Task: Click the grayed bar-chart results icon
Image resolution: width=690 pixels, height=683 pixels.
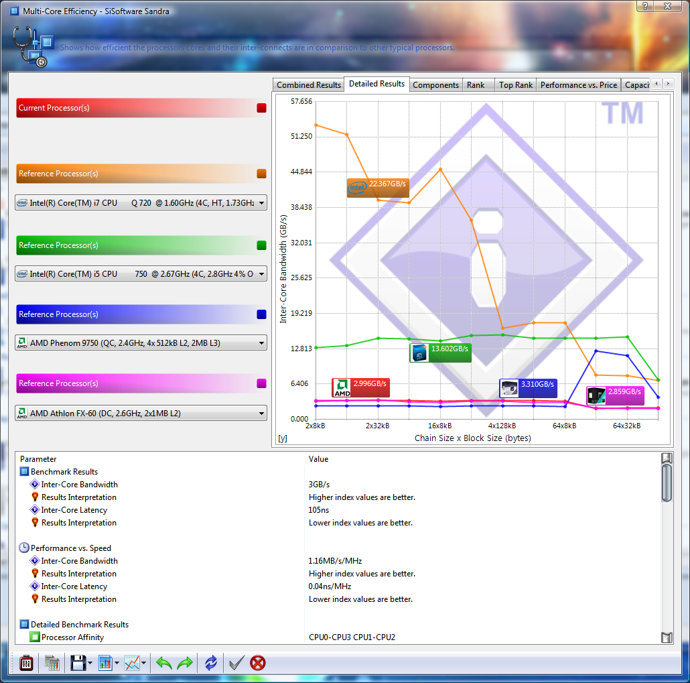Action: tap(52, 663)
